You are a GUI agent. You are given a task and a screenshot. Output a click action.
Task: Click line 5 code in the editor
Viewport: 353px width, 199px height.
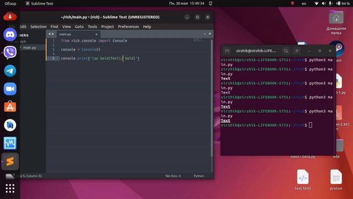(x=100, y=58)
